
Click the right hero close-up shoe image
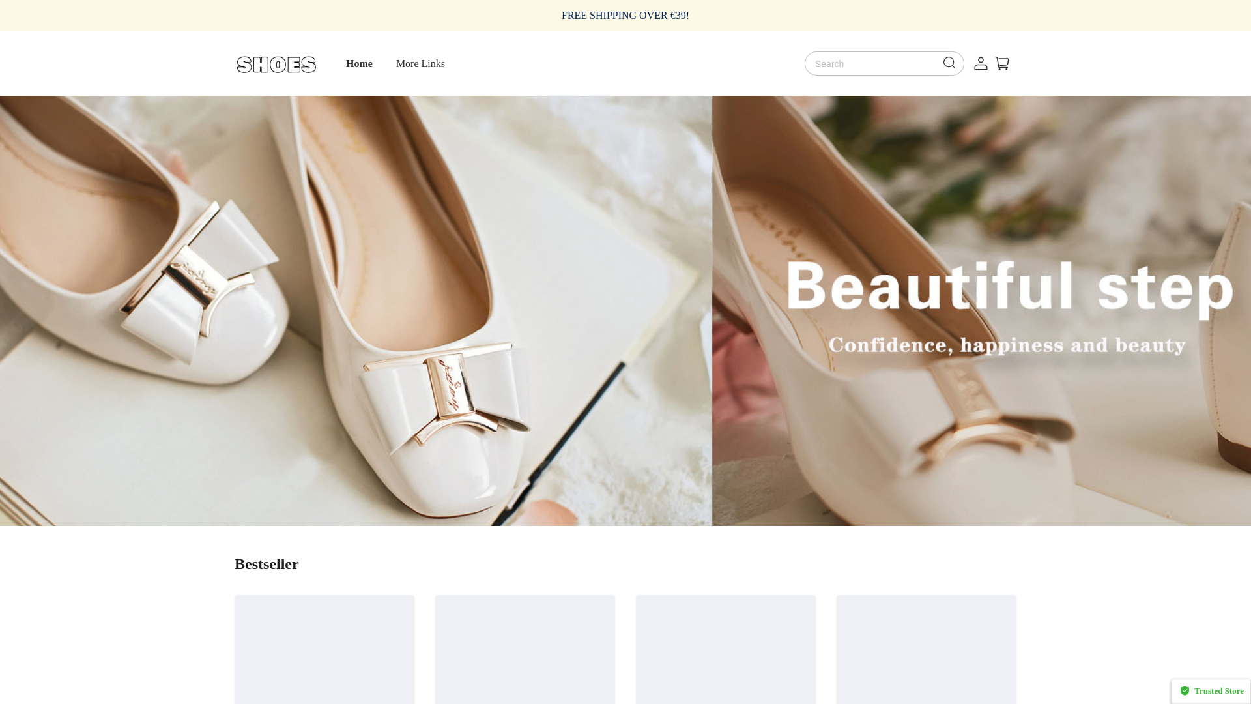coord(977,443)
